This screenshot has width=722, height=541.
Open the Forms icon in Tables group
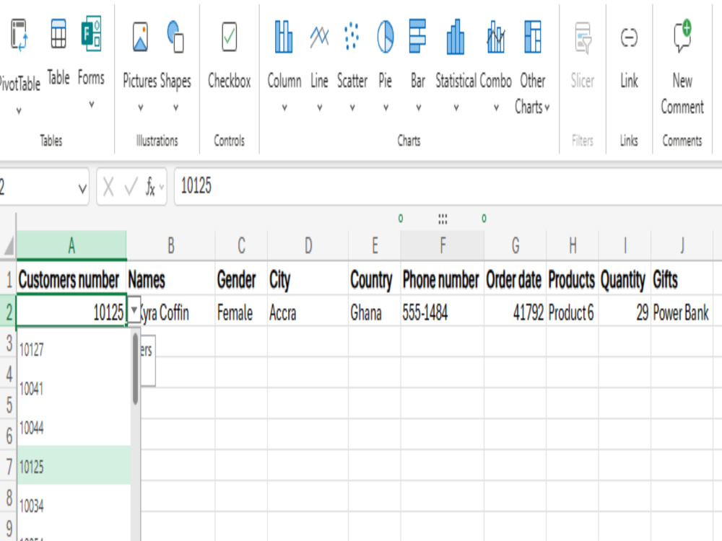[91, 34]
